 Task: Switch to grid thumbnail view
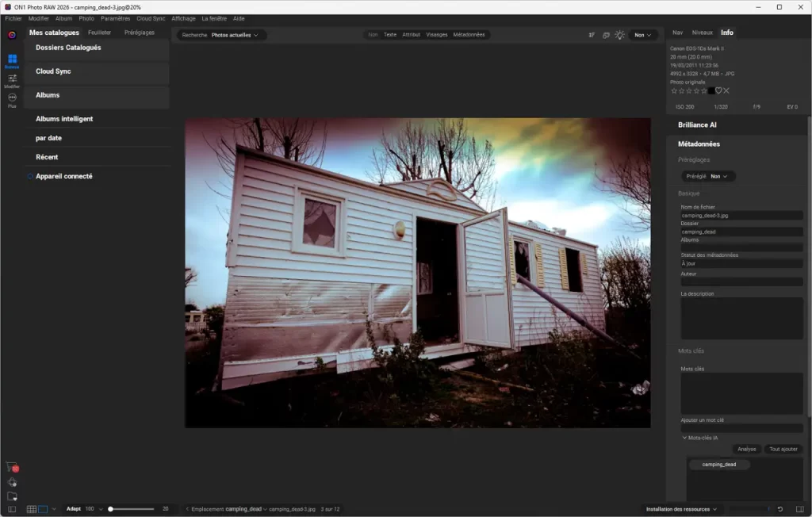point(32,509)
